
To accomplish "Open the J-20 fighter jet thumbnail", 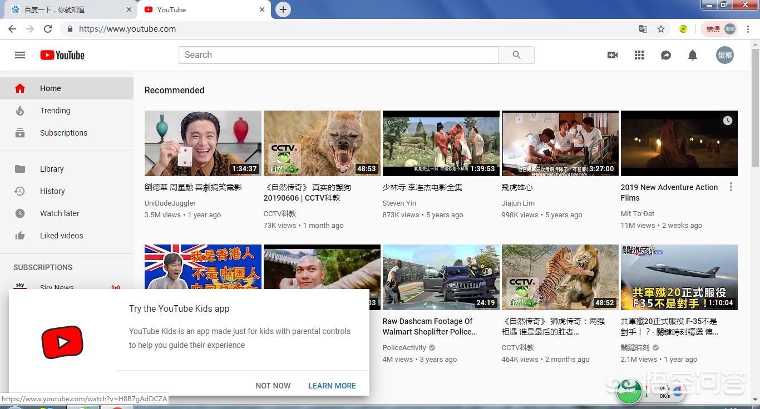I will click(679, 277).
